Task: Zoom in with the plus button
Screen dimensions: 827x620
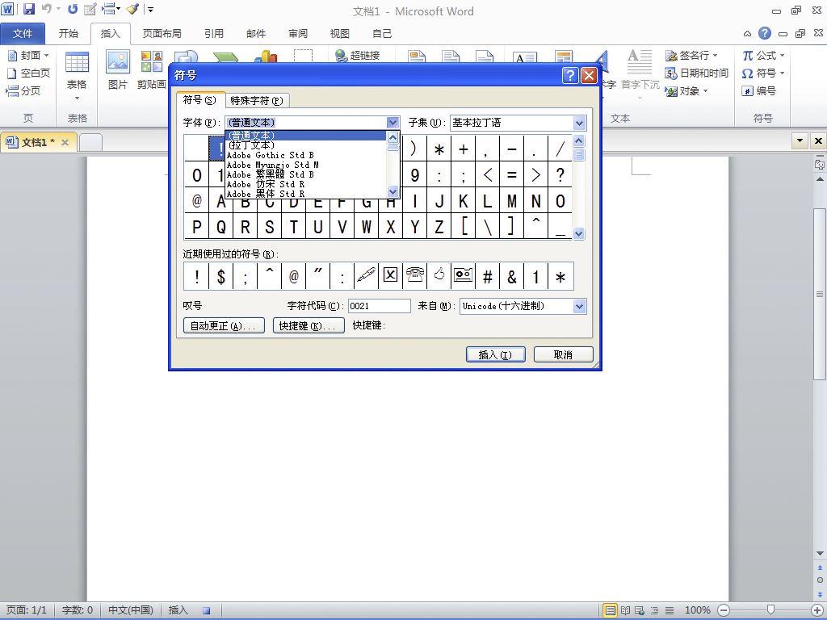Action: tap(817, 610)
